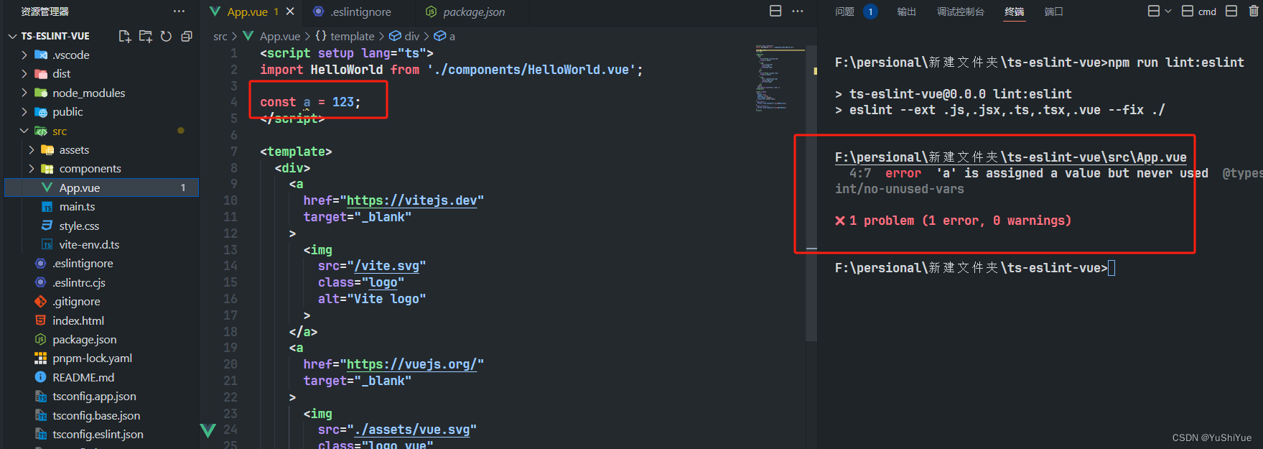Image resolution: width=1263 pixels, height=449 pixels.
Task: Kill terminal with the trash icon
Action: (x=1254, y=11)
